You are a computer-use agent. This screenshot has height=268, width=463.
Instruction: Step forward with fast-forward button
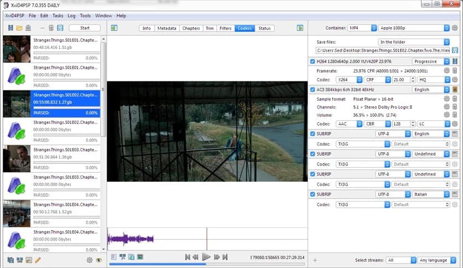(217, 257)
